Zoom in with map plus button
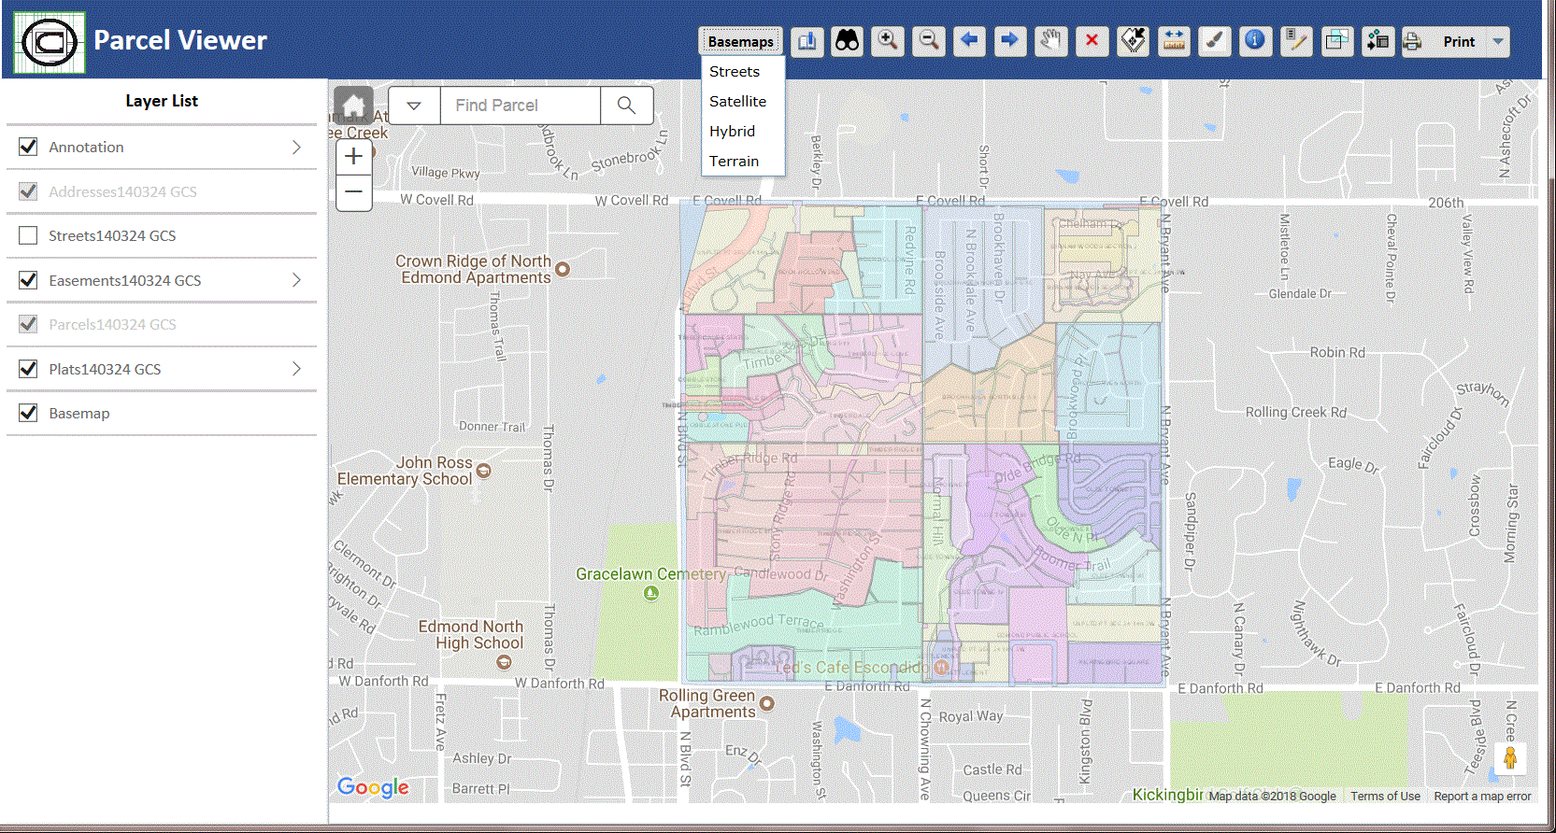This screenshot has width=1556, height=833. (353, 156)
